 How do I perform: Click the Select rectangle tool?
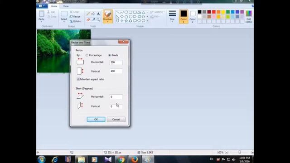click(x=64, y=14)
